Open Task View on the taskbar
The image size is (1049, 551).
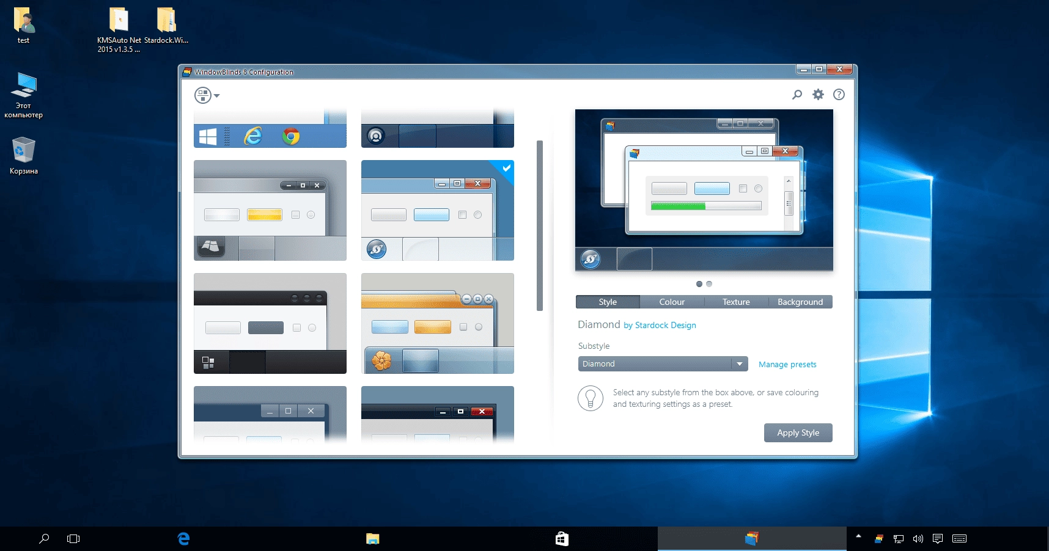point(73,539)
